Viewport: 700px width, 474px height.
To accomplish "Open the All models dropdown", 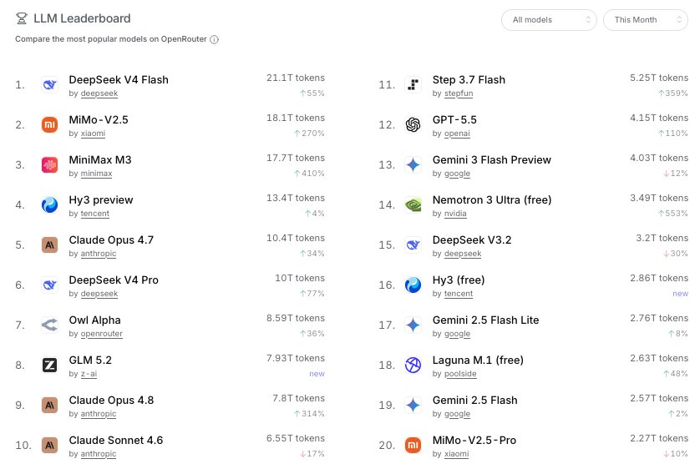I will (x=549, y=20).
